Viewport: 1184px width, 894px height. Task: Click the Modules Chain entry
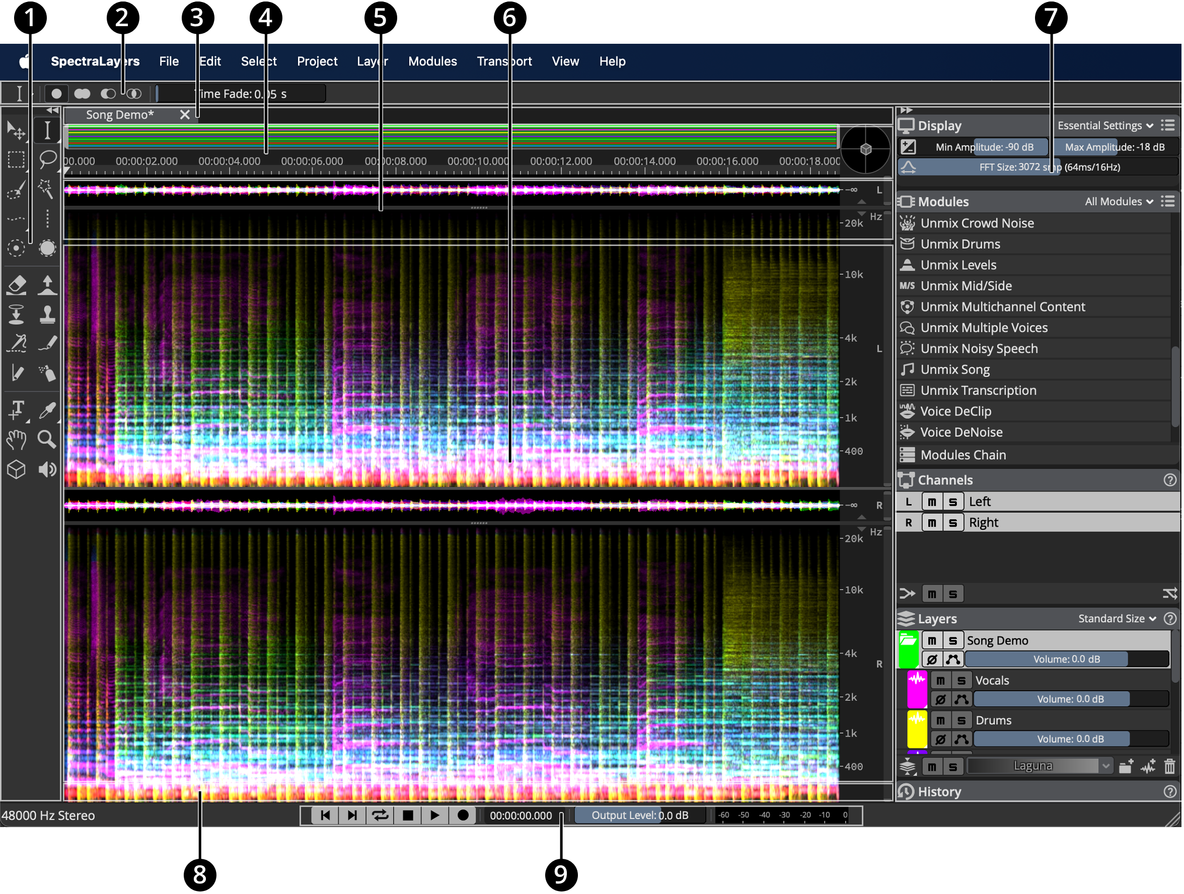[x=963, y=455]
